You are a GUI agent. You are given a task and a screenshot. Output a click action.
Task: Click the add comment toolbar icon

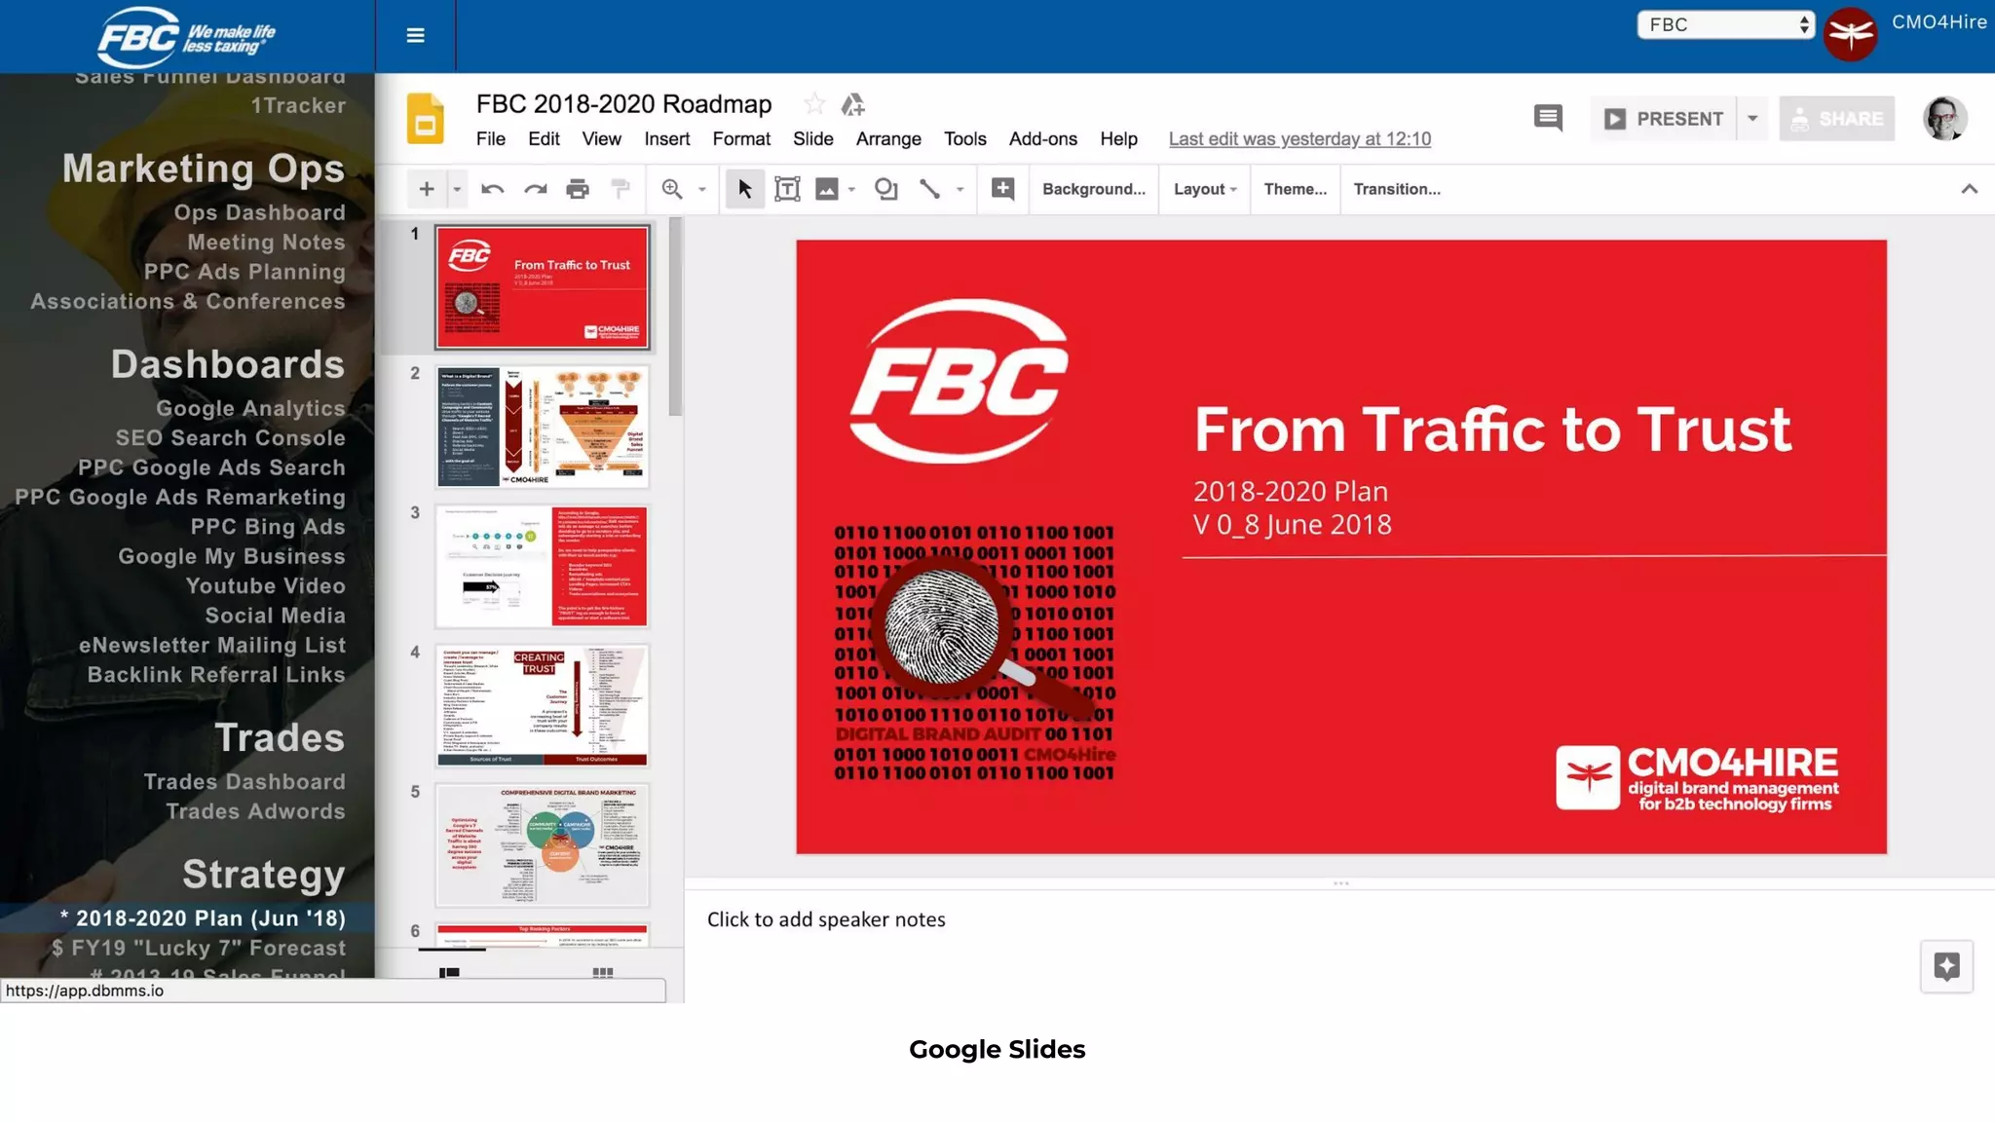coord(1002,188)
